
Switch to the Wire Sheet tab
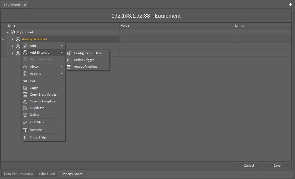coord(47,174)
